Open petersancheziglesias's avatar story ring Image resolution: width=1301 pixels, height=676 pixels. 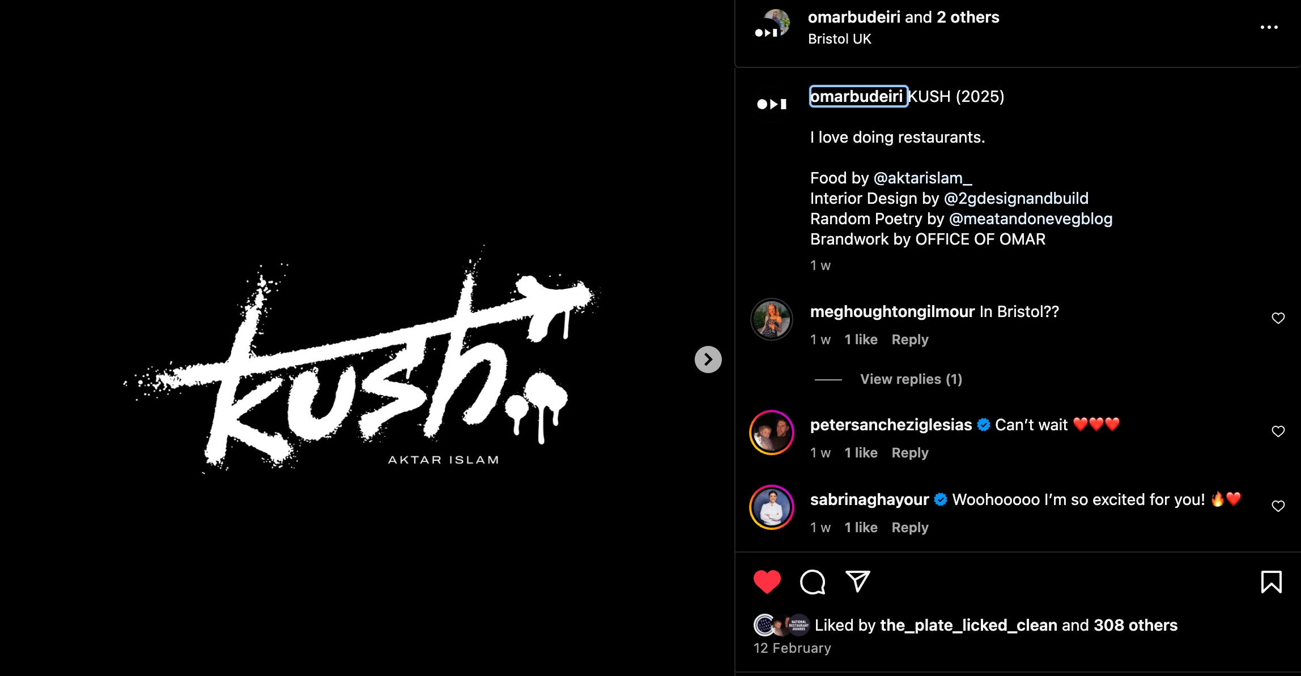[x=772, y=433]
